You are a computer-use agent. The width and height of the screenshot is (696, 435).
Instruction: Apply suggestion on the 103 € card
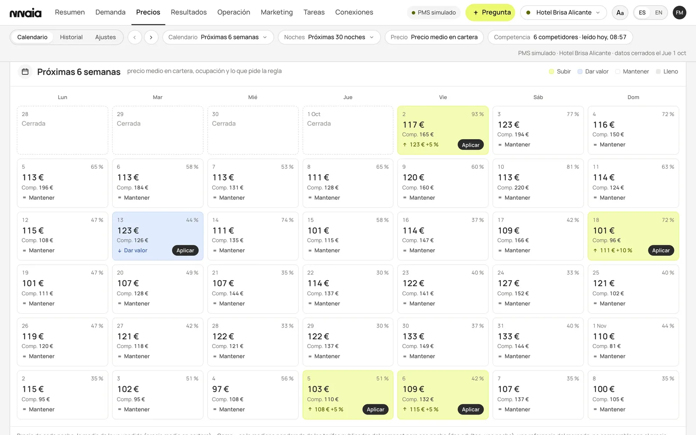375,409
